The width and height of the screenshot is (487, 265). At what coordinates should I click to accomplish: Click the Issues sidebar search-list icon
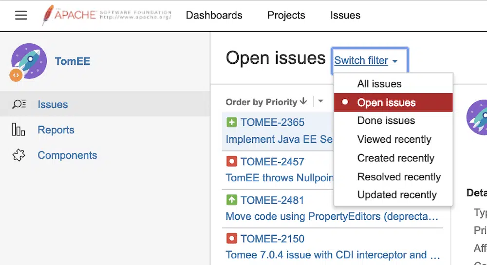point(19,104)
